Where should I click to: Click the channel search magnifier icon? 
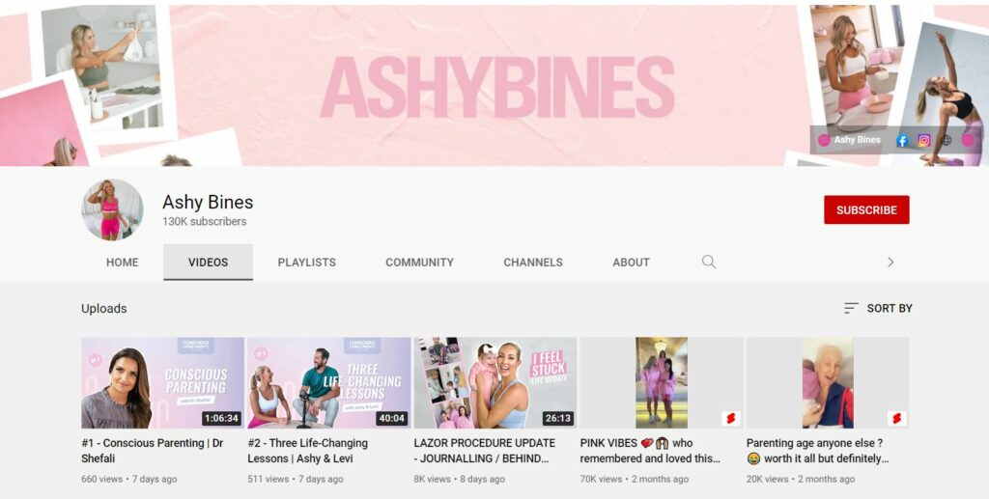[x=709, y=262]
